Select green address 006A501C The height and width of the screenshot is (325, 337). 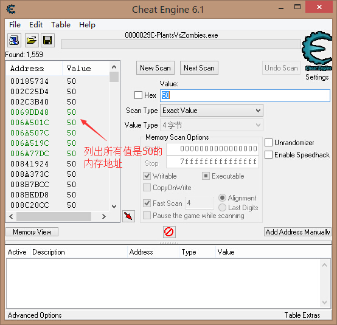tap(58, 123)
